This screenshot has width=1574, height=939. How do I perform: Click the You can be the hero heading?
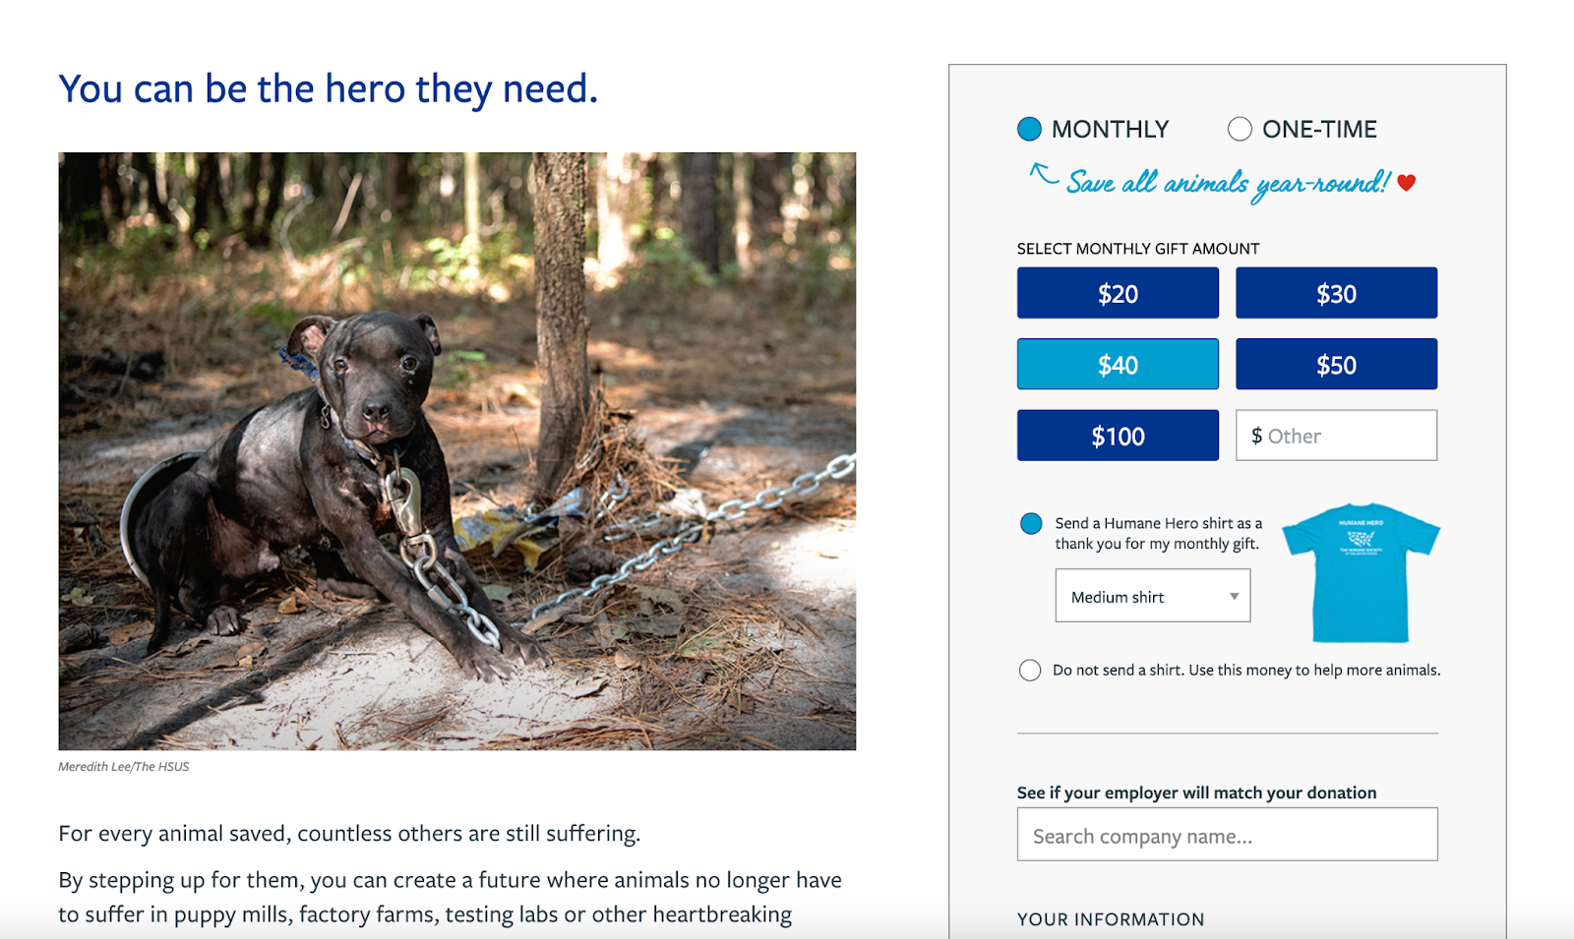[x=329, y=88]
